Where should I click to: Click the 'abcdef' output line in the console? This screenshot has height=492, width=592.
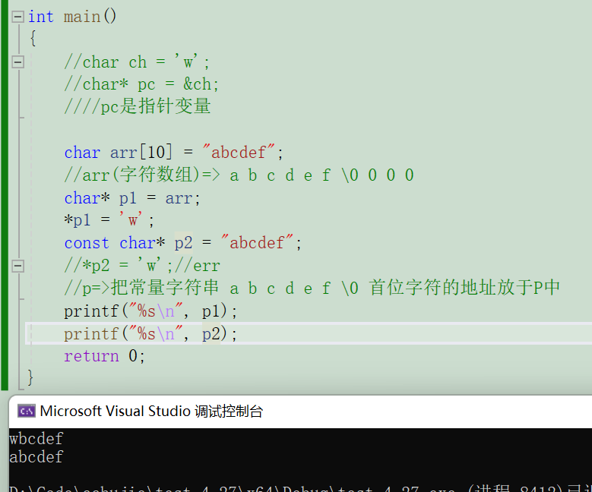(36, 457)
